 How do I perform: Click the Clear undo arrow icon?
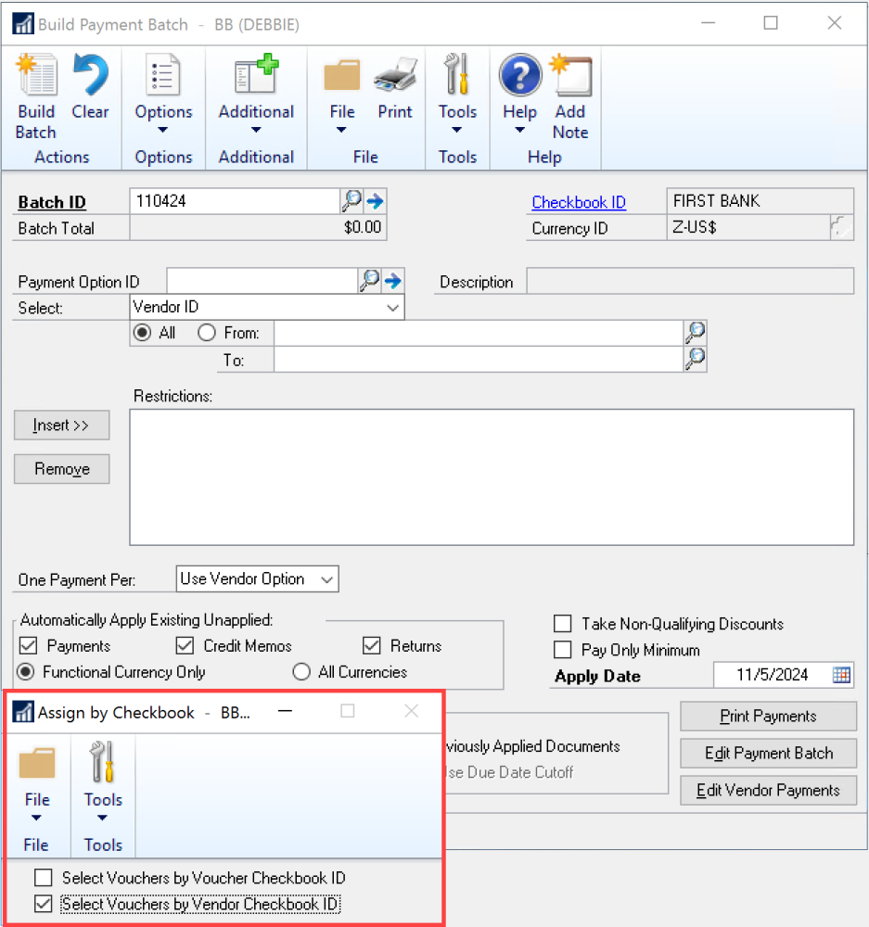(x=91, y=75)
